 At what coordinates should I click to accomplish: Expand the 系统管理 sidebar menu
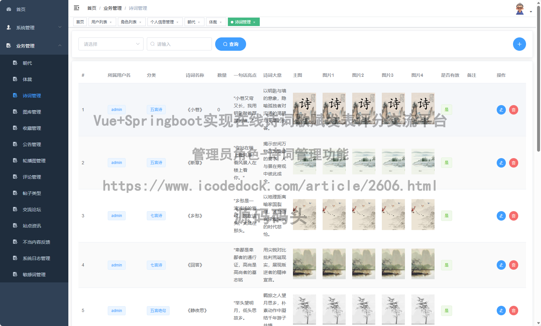[26, 28]
